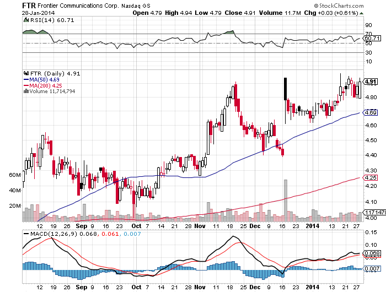The width and height of the screenshot is (386, 292).
Task: Click the FTR ticker symbol title
Action: [x=29, y=6]
